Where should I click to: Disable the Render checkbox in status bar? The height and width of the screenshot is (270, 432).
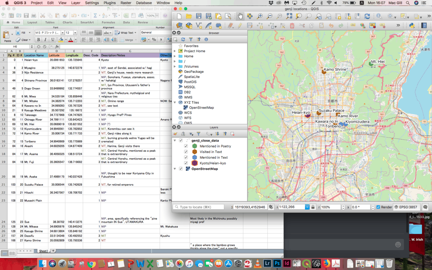tap(378, 207)
